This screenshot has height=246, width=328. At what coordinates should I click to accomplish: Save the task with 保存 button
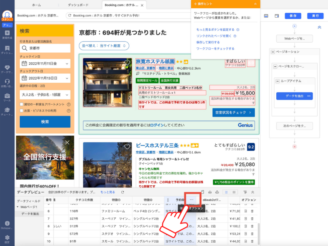(293, 16)
